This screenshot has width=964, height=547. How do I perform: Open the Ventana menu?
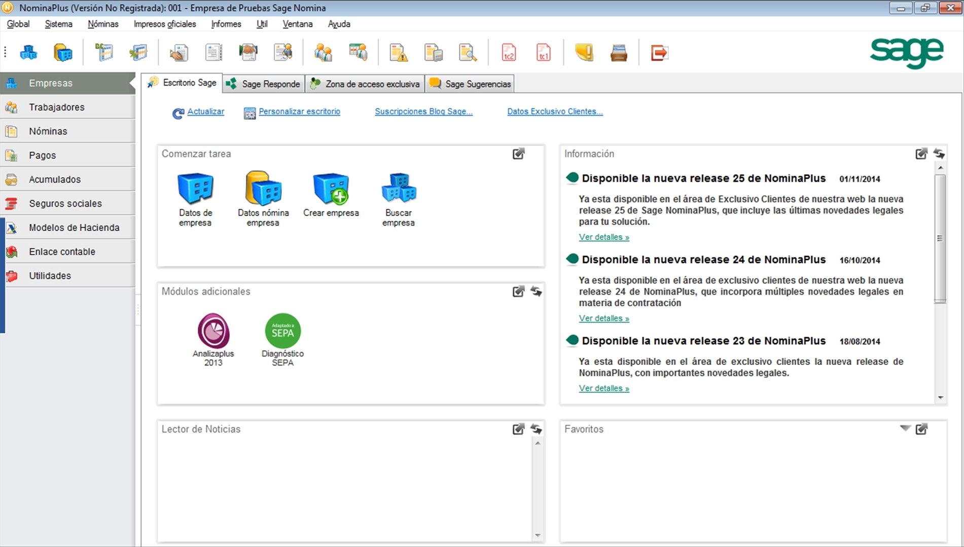tap(298, 24)
